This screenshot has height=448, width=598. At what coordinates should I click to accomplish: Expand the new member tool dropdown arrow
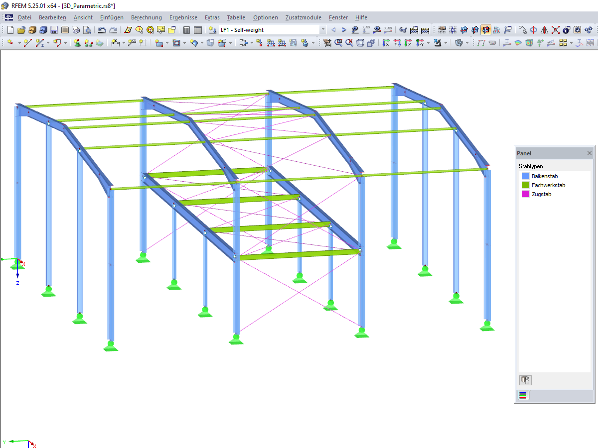point(48,43)
